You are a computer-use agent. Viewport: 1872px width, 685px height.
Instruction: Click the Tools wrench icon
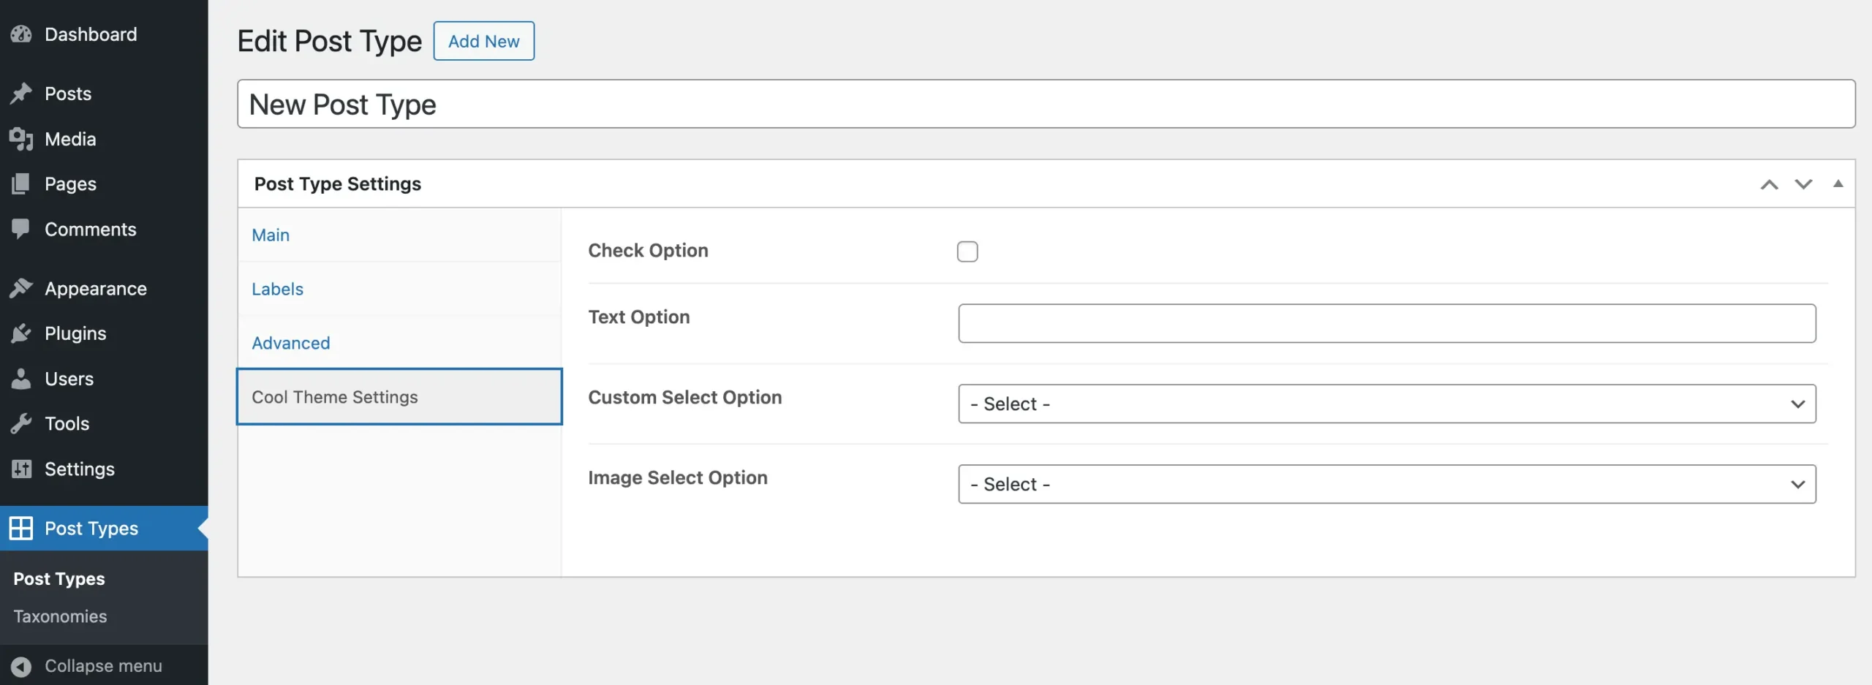coord(21,423)
